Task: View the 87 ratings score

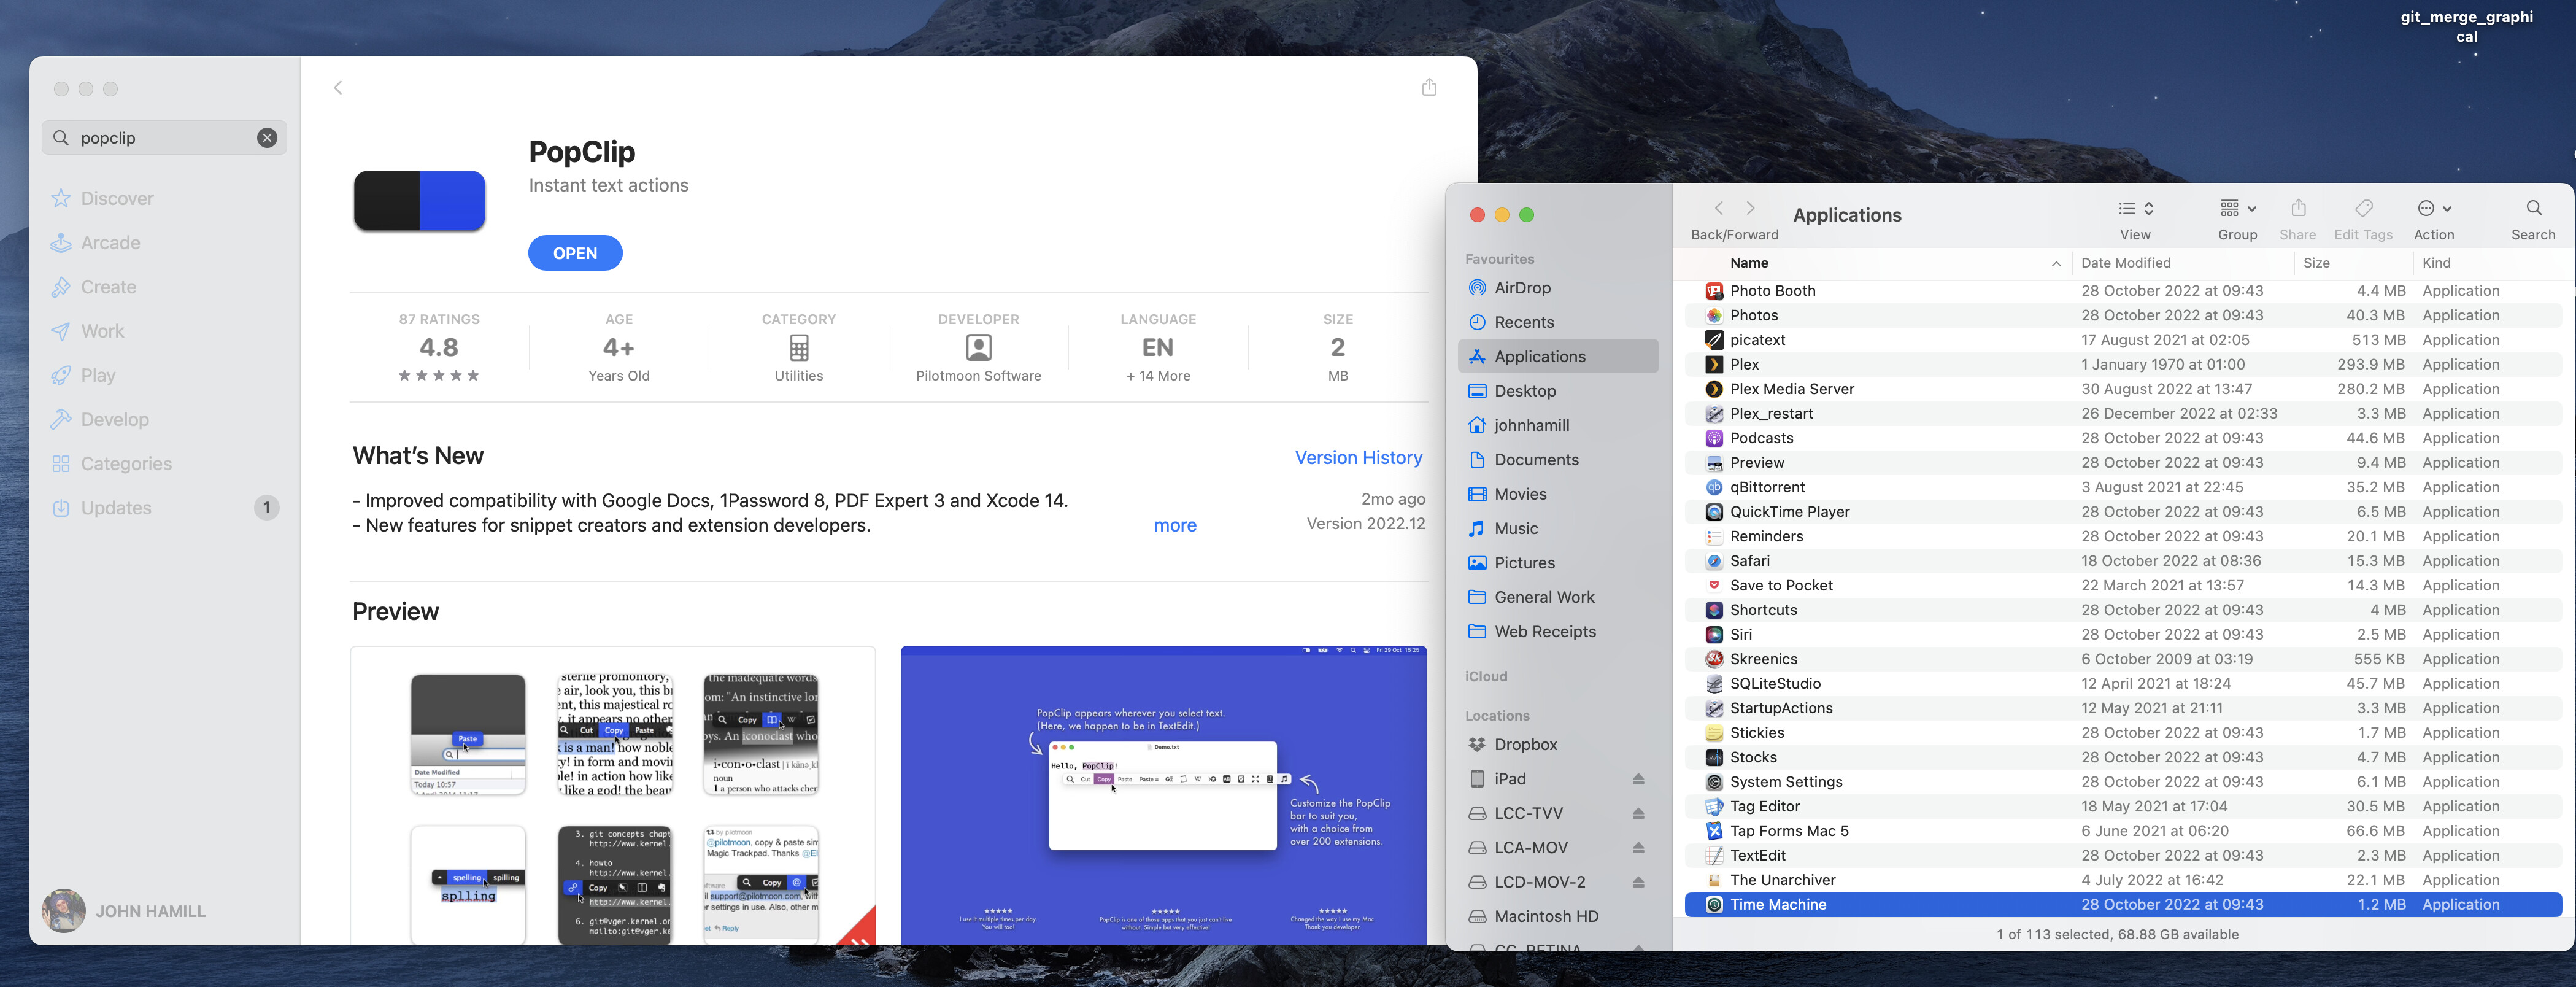Action: pyautogui.click(x=439, y=348)
